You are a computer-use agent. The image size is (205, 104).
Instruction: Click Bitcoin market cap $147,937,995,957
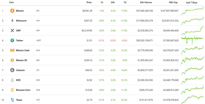[x=169, y=11]
